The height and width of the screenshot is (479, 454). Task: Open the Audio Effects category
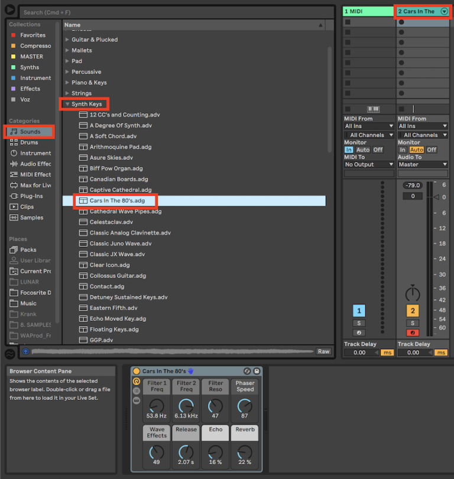click(x=30, y=164)
